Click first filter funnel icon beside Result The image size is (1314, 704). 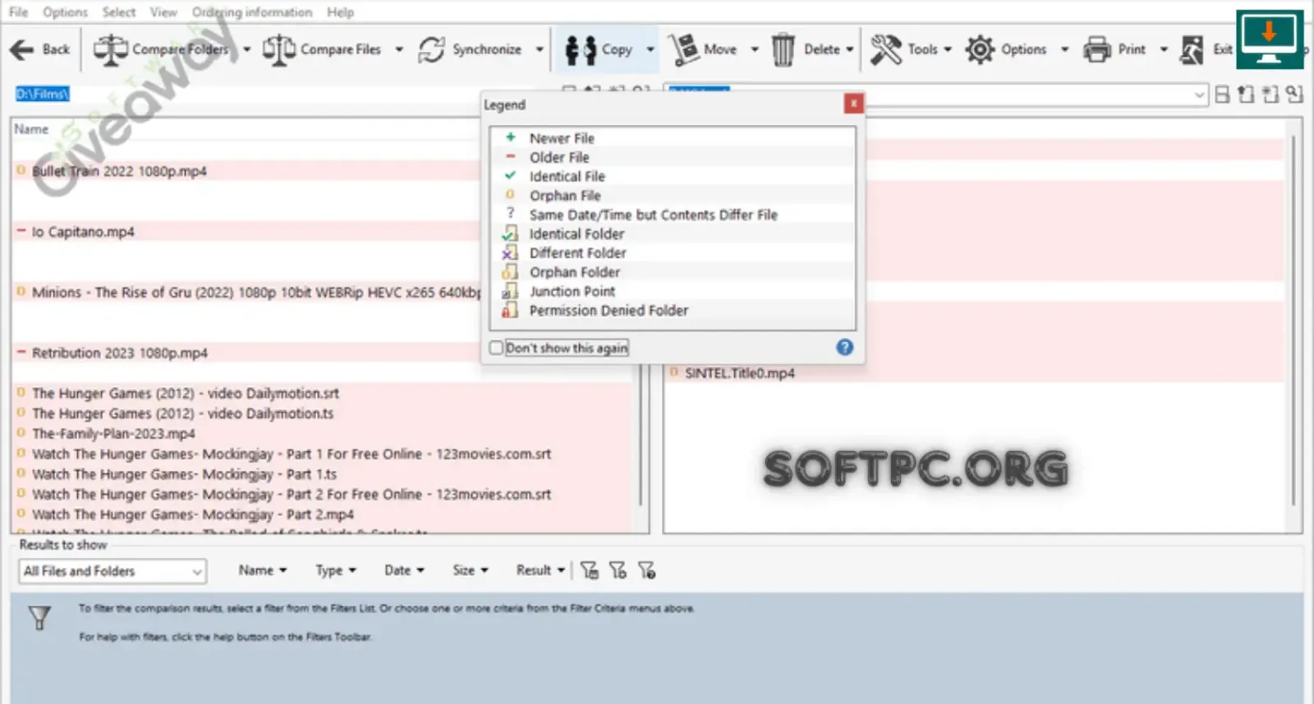pos(589,570)
